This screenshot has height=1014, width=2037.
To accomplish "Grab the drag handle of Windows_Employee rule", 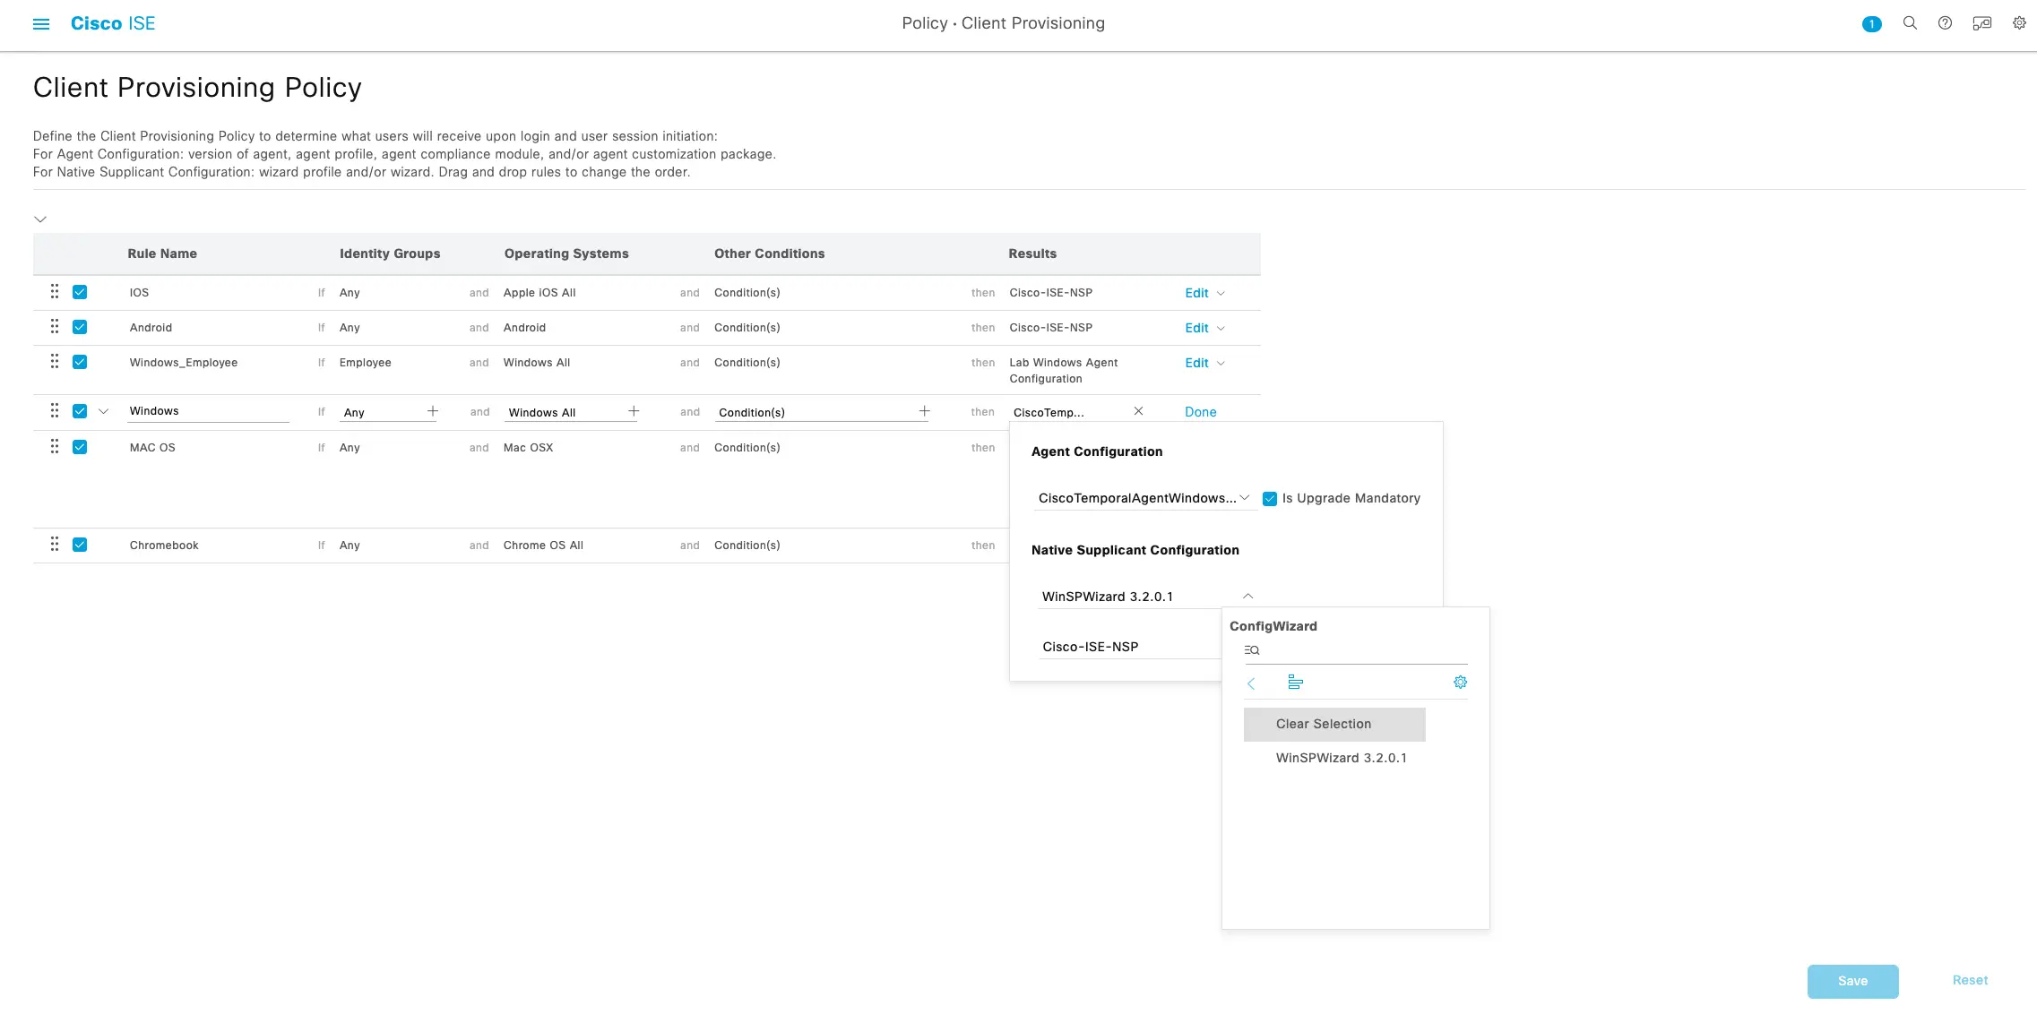I will 55,361.
